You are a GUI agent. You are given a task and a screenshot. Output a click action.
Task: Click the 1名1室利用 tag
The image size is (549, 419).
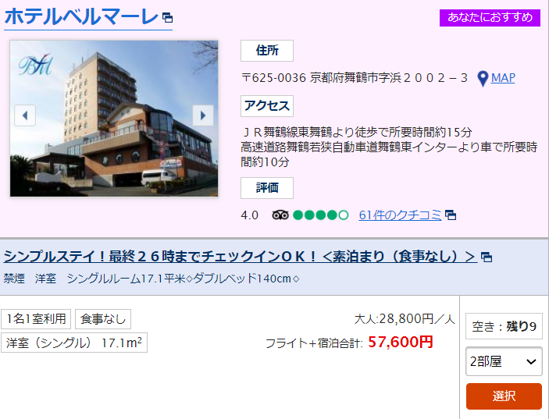(x=36, y=319)
